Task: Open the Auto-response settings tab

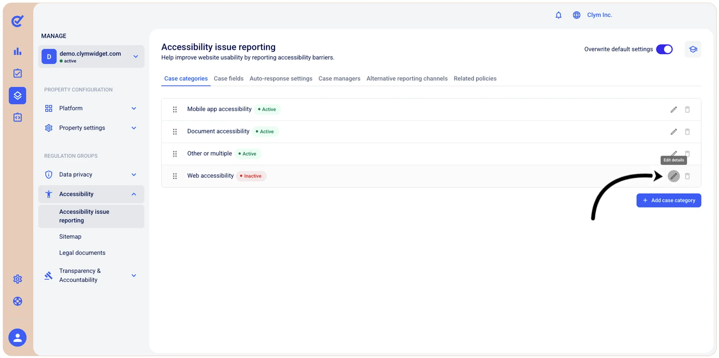Action: coord(281,78)
